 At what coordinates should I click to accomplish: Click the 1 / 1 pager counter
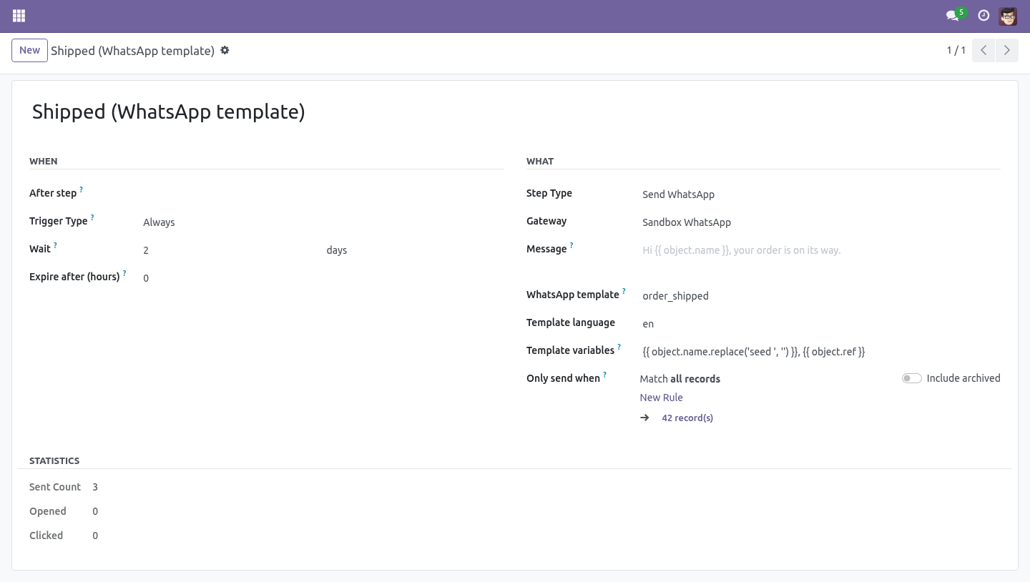956,50
